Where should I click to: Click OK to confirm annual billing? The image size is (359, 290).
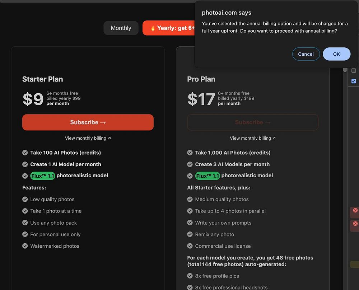(336, 54)
